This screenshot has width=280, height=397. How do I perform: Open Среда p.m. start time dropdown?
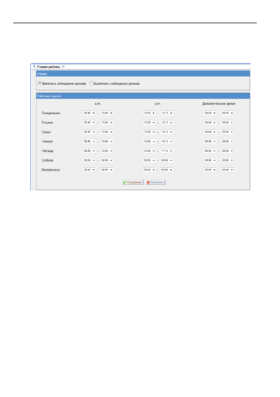[149, 132]
